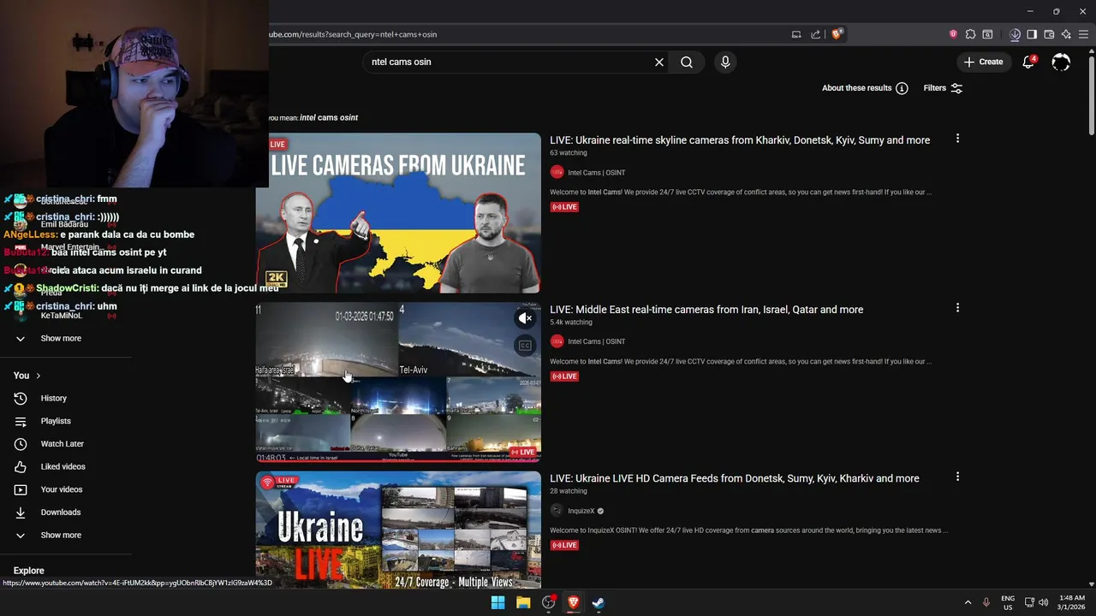This screenshot has width=1096, height=616.
Task: Open the Brave Wallet icon
Action: [x=1049, y=34]
